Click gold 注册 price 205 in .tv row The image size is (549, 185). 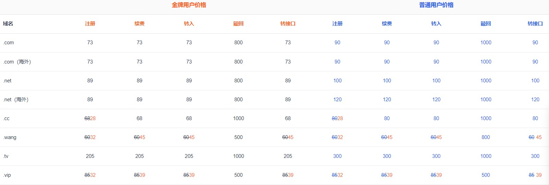[x=90, y=156]
